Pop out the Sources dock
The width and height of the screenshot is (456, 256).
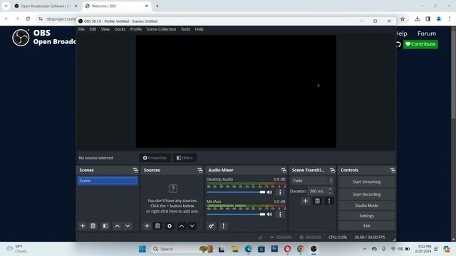pyautogui.click(x=199, y=170)
